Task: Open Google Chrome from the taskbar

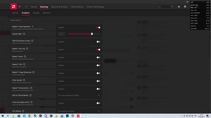Action: tap(30, 116)
